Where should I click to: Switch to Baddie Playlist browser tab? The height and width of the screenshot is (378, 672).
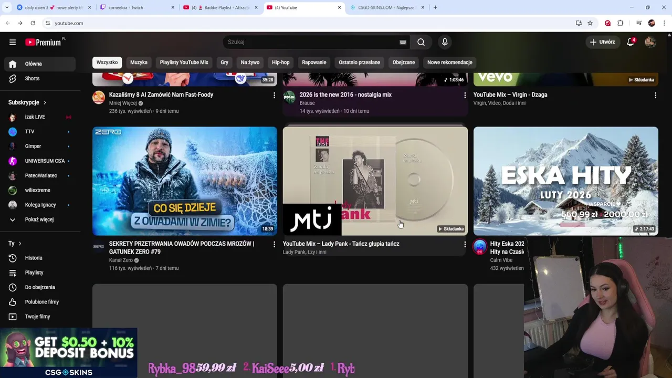click(x=221, y=7)
